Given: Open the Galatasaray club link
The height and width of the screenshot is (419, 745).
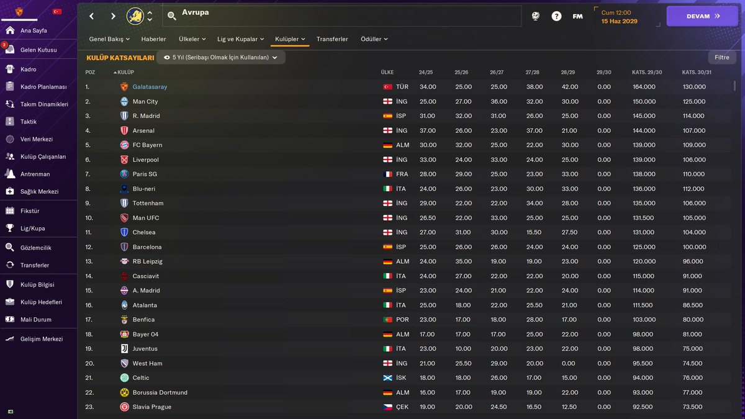Looking at the screenshot, I should tap(150, 87).
